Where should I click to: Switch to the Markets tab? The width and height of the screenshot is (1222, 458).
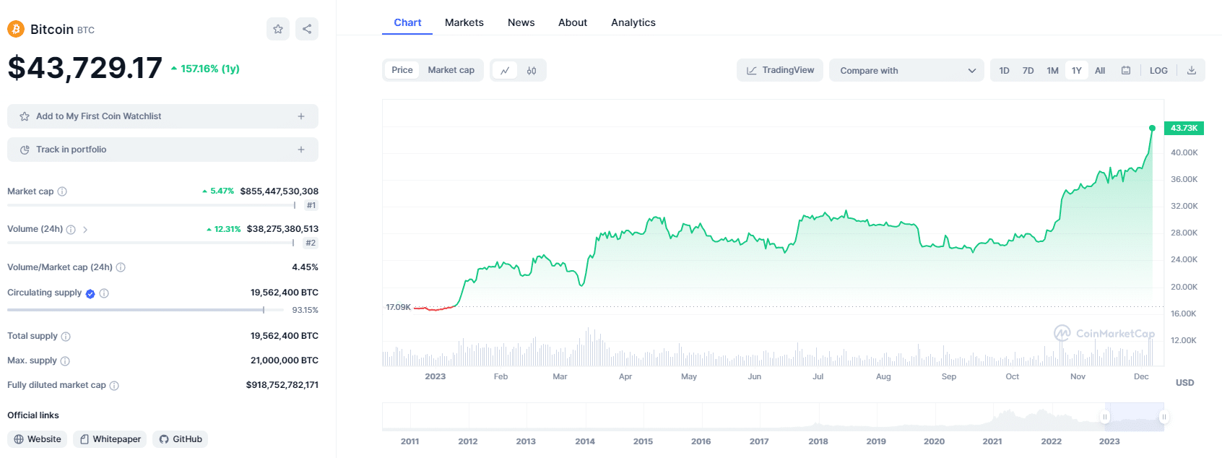pyautogui.click(x=464, y=22)
